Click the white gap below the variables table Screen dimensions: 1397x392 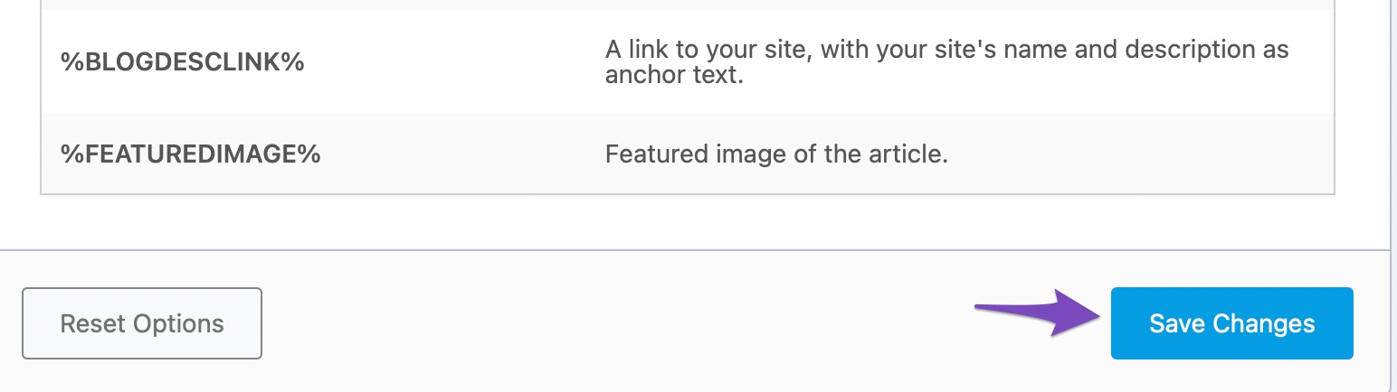pos(688,221)
